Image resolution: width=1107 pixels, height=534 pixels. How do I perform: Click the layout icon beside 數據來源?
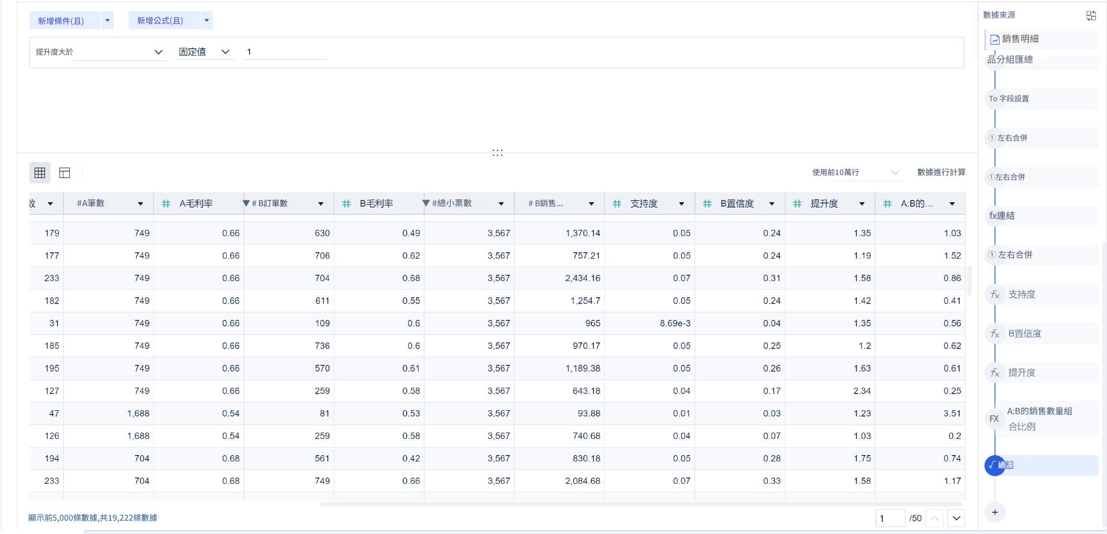[x=1091, y=16]
